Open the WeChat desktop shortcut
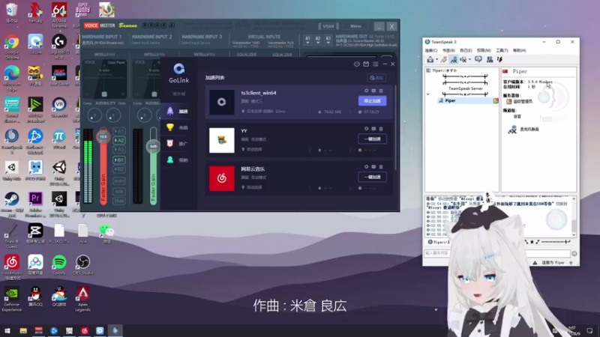600x337 pixels. pyautogui.click(x=106, y=234)
